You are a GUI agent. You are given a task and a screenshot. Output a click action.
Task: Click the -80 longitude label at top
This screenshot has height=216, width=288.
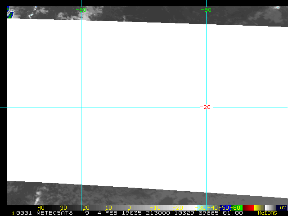[x=82, y=9]
